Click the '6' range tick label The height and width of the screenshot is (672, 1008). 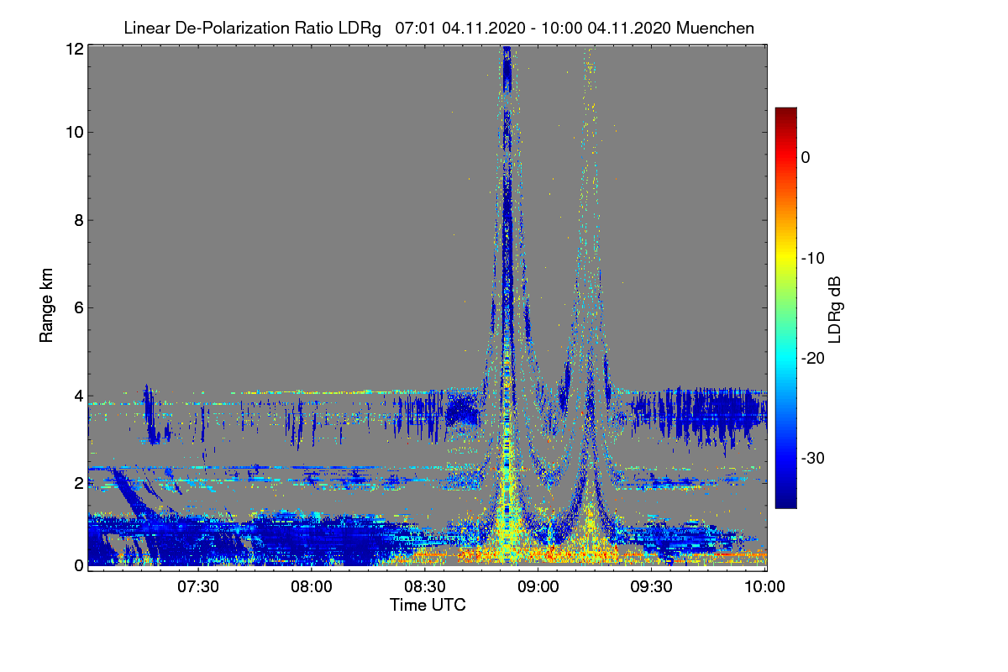point(79,308)
